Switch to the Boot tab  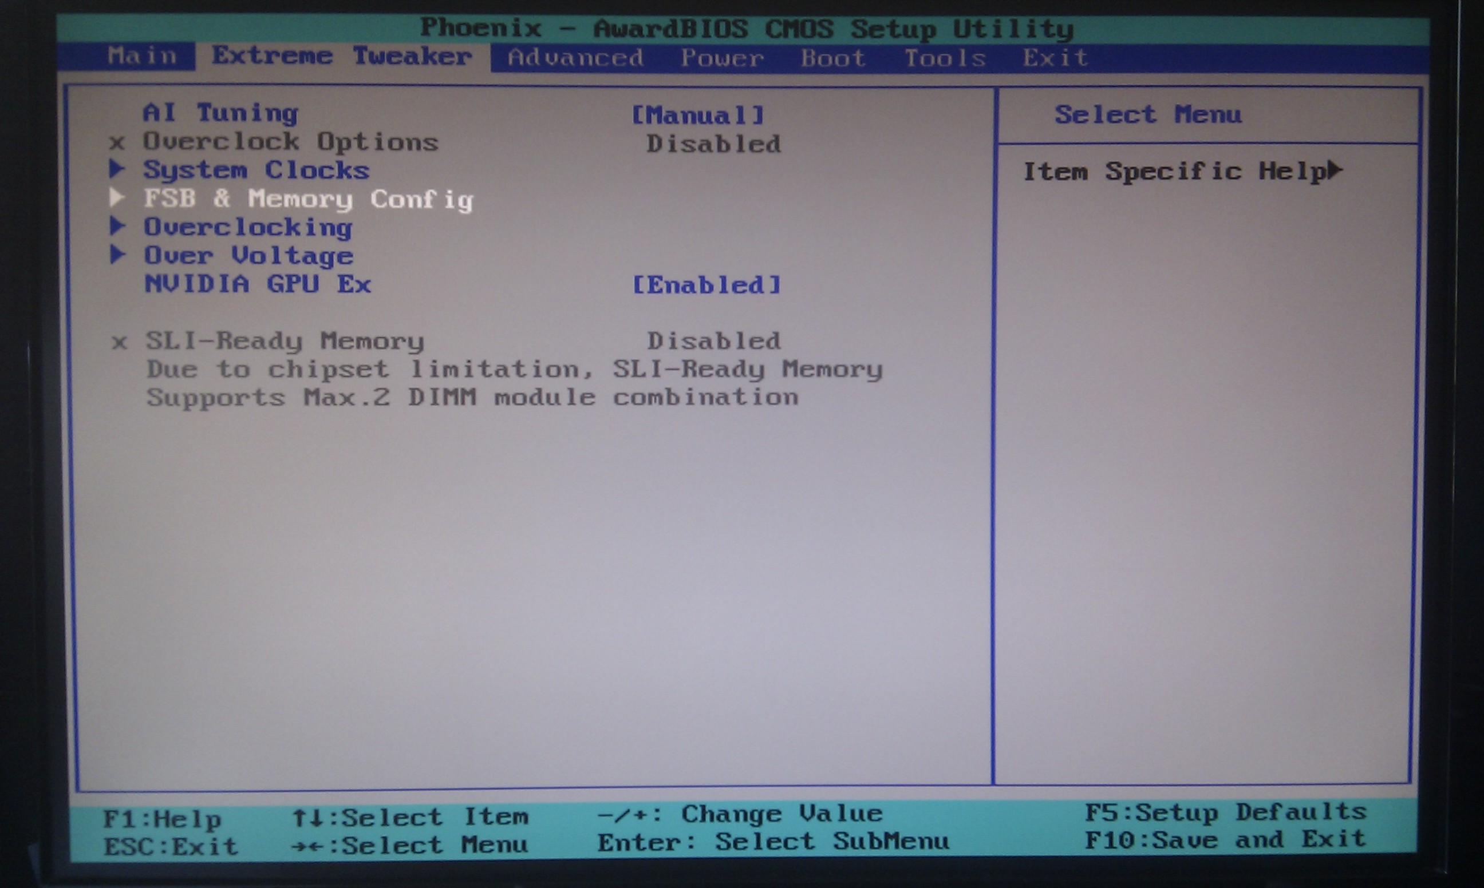tap(832, 58)
